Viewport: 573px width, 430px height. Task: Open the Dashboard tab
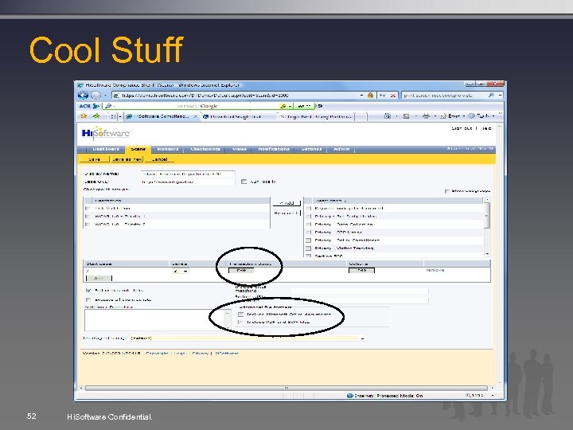pos(106,149)
